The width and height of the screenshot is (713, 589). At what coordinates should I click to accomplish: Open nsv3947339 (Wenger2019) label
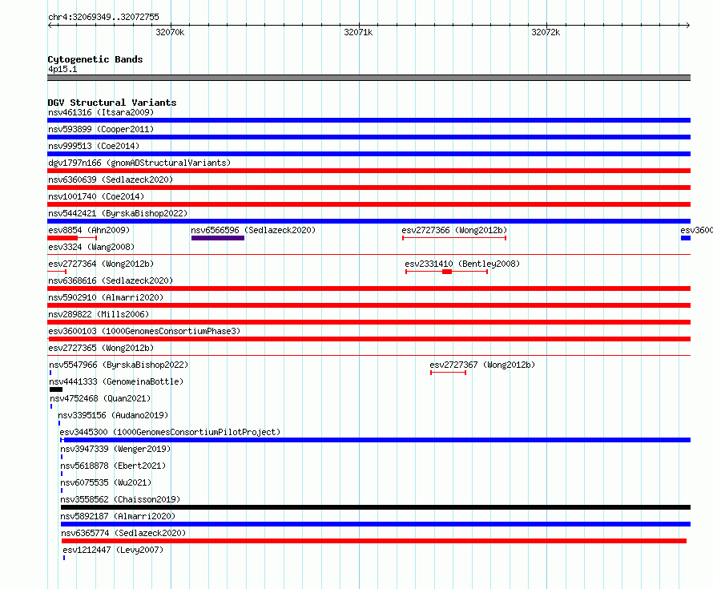pos(115,449)
